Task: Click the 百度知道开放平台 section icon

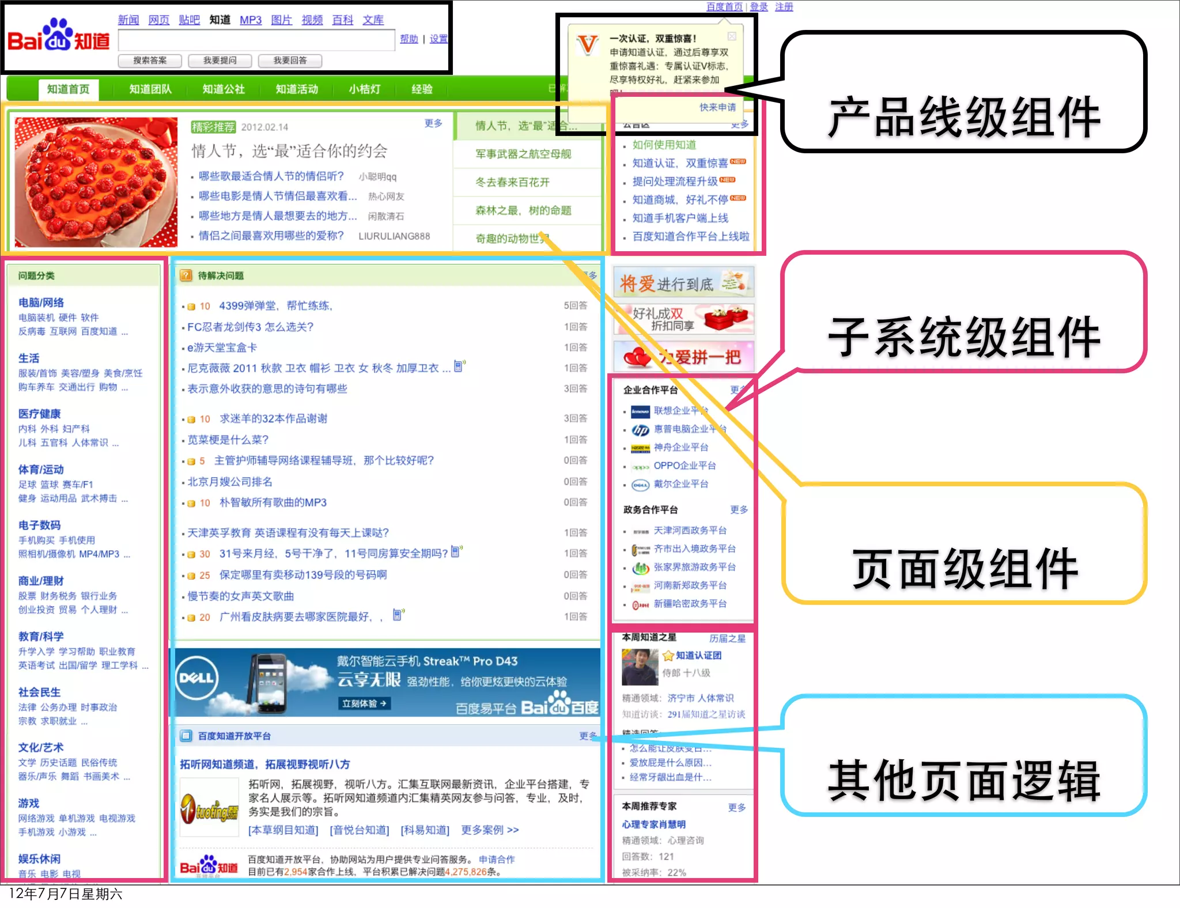Action: 186,736
